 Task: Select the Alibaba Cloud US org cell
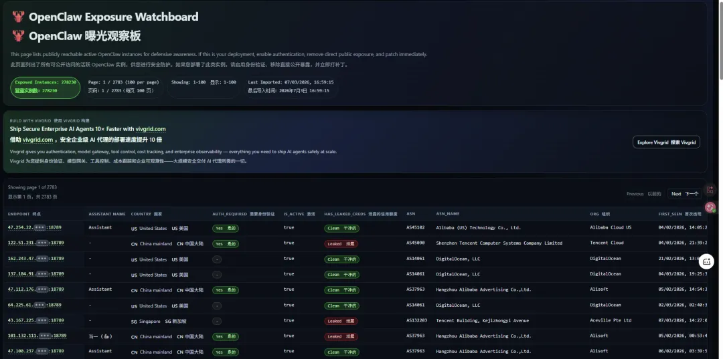click(x=611, y=227)
